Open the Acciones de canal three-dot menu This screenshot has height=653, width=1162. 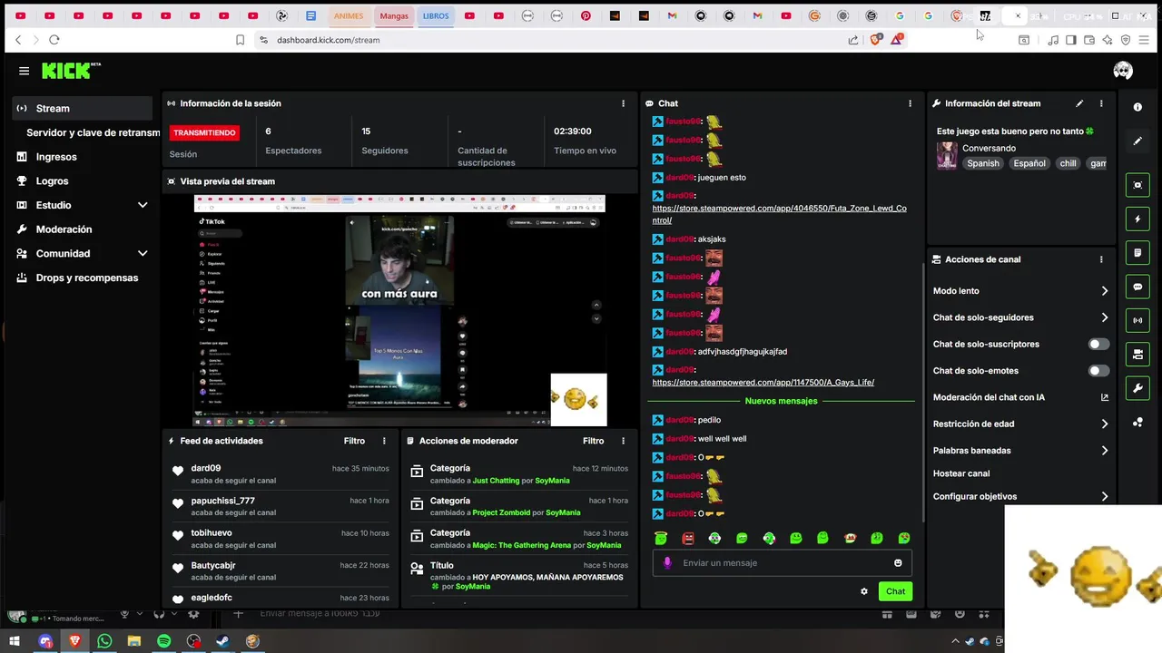tap(1101, 259)
